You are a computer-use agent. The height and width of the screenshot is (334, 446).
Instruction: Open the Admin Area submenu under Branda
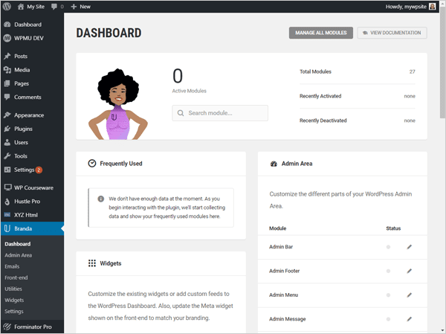(18, 255)
